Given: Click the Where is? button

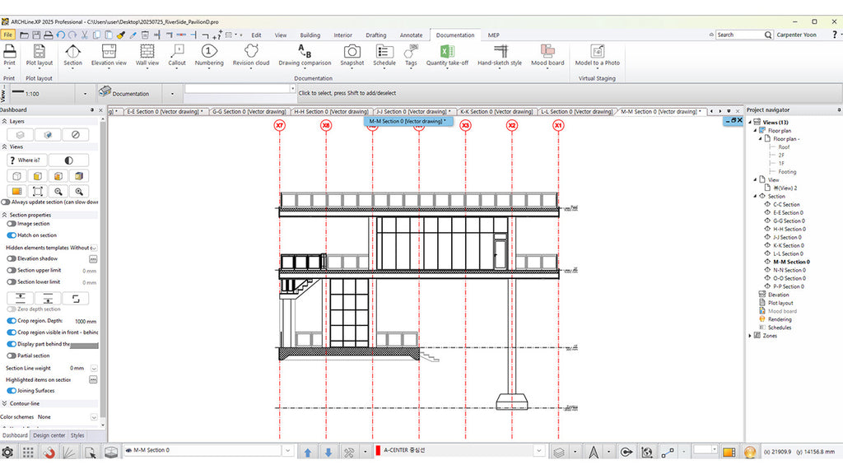Looking at the screenshot, I should (x=27, y=160).
